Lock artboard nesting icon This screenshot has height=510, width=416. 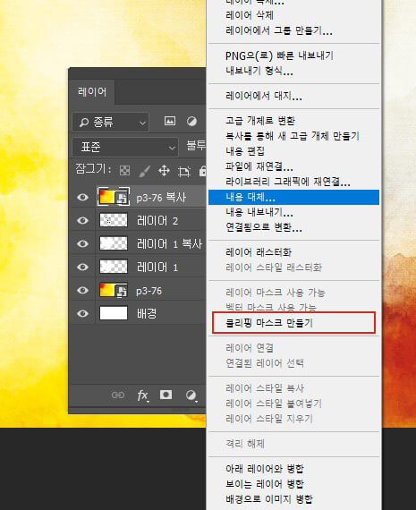[x=183, y=171]
